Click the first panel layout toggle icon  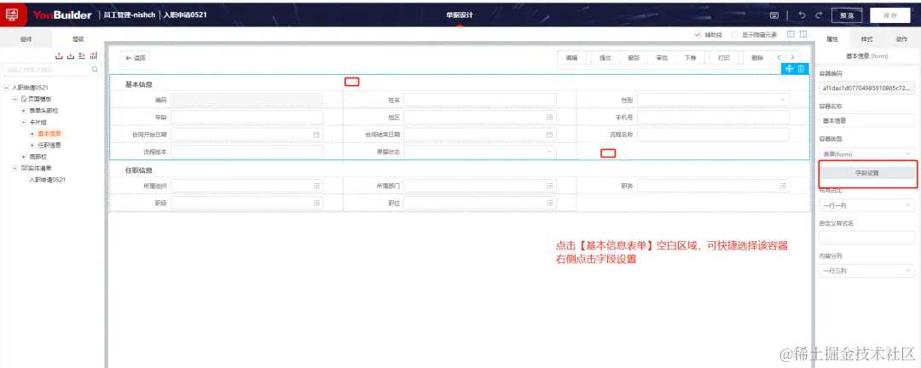pos(791,35)
